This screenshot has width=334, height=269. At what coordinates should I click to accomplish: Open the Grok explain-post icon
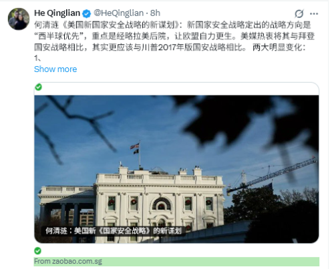click(299, 13)
